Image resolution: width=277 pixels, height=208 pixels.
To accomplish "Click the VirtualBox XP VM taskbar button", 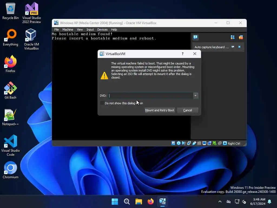I will coord(163,201).
